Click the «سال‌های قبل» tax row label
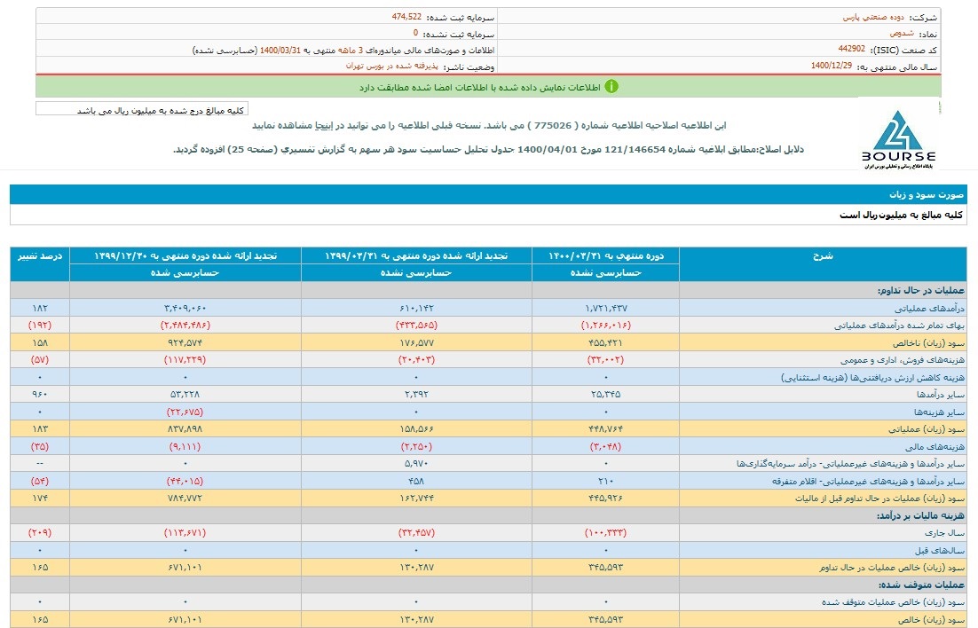The image size is (978, 628). [939, 551]
